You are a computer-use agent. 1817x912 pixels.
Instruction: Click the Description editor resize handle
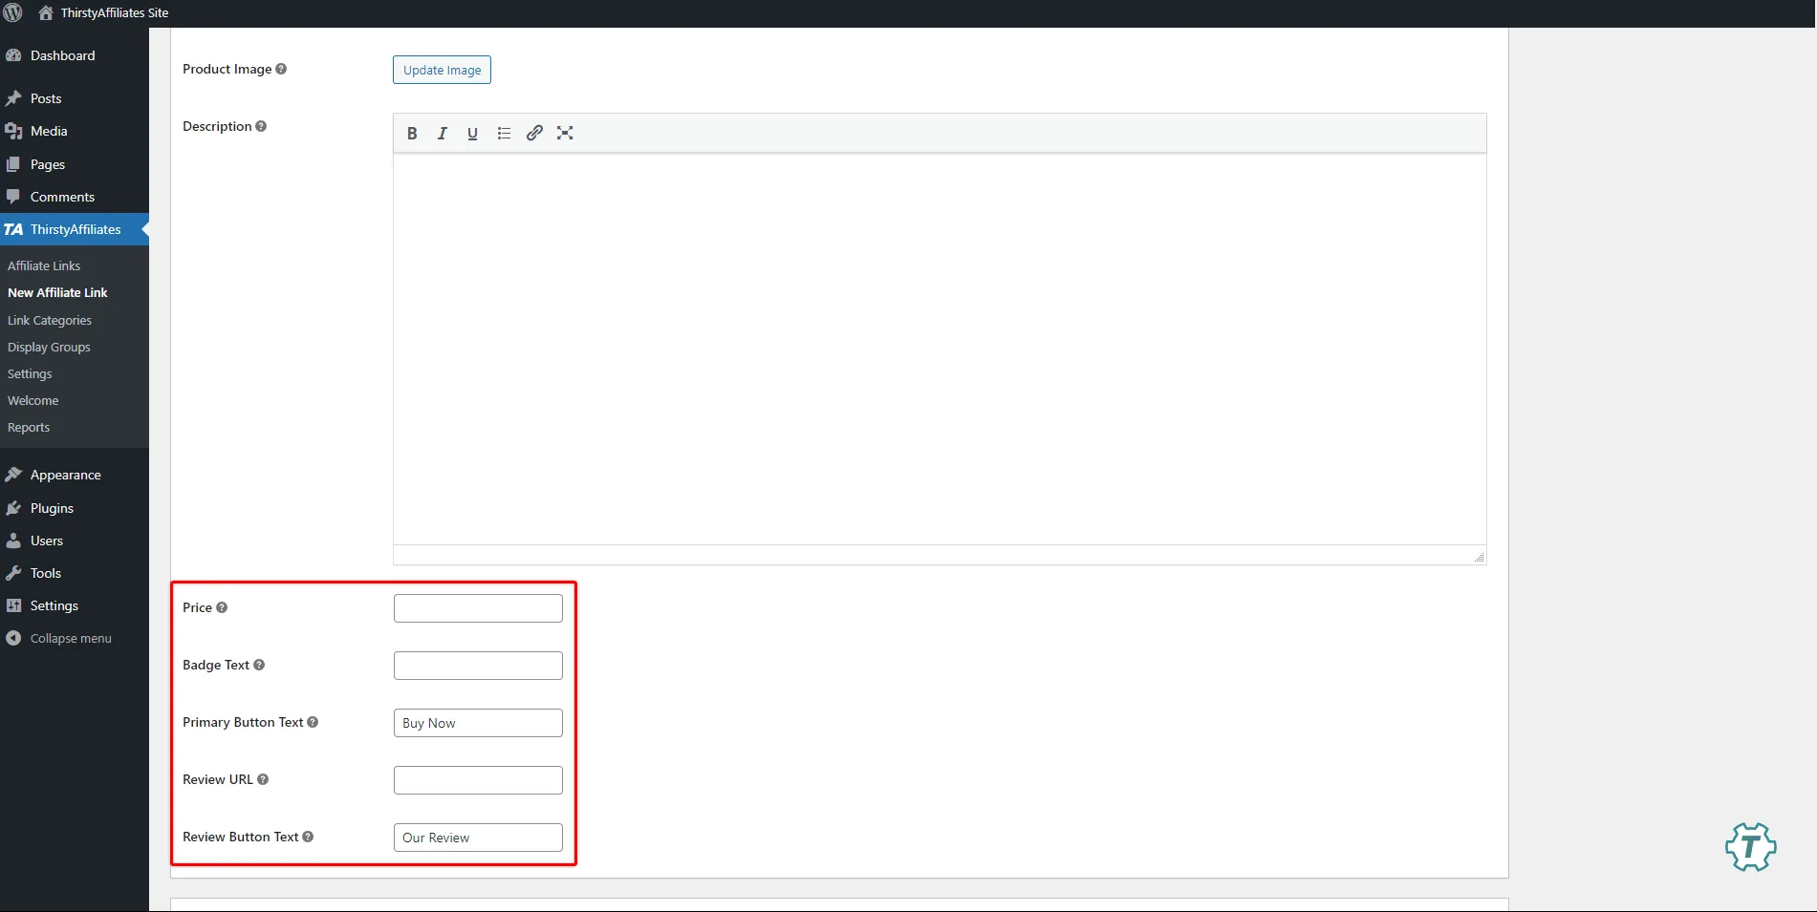click(1479, 557)
